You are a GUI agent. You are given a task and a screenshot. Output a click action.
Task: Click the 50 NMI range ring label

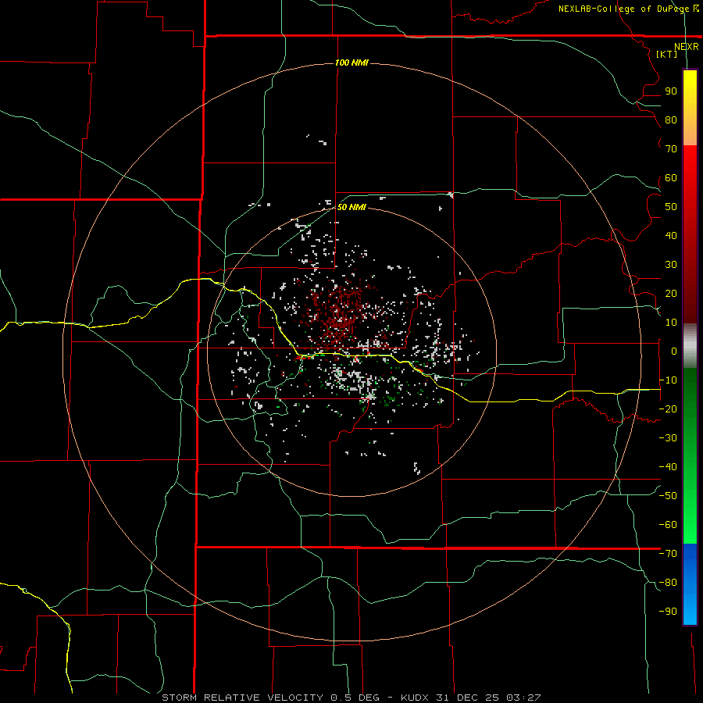pos(351,207)
